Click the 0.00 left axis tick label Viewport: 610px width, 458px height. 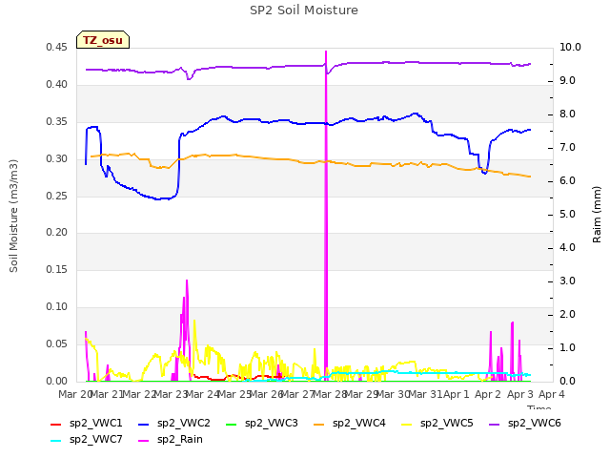pos(56,381)
